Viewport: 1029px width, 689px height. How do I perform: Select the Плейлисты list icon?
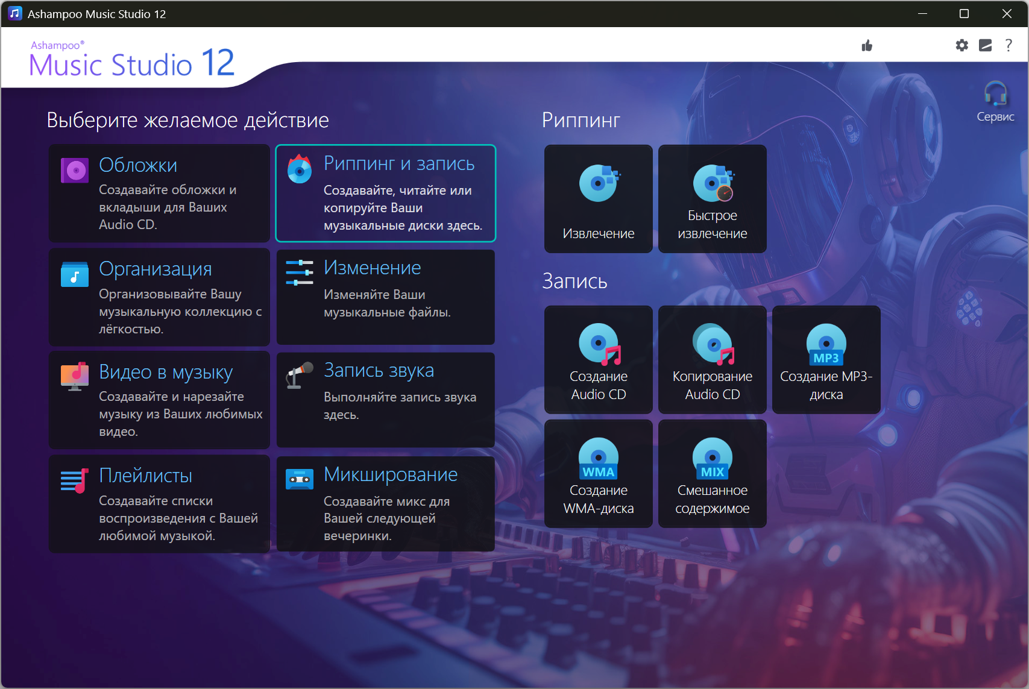75,481
